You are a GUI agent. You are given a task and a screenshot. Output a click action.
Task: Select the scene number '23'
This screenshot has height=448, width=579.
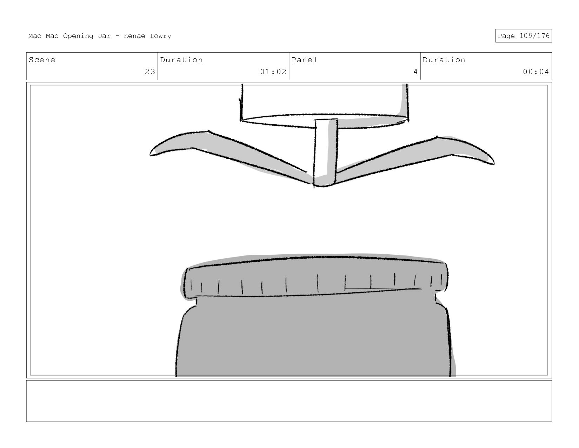(x=150, y=72)
